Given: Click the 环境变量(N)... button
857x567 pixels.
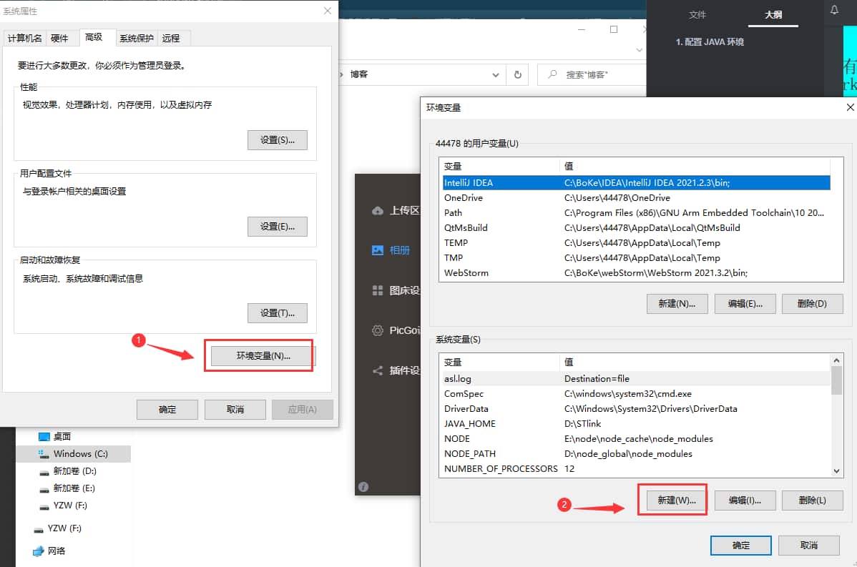Looking at the screenshot, I should point(263,355).
